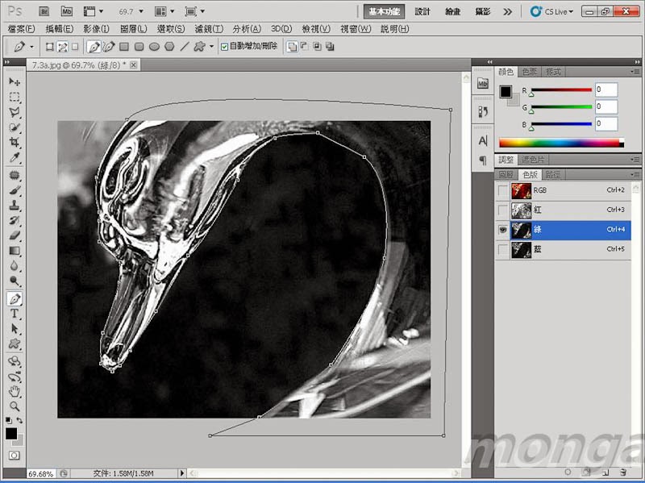
Task: Switch to 攝影 workspace
Action: point(483,11)
